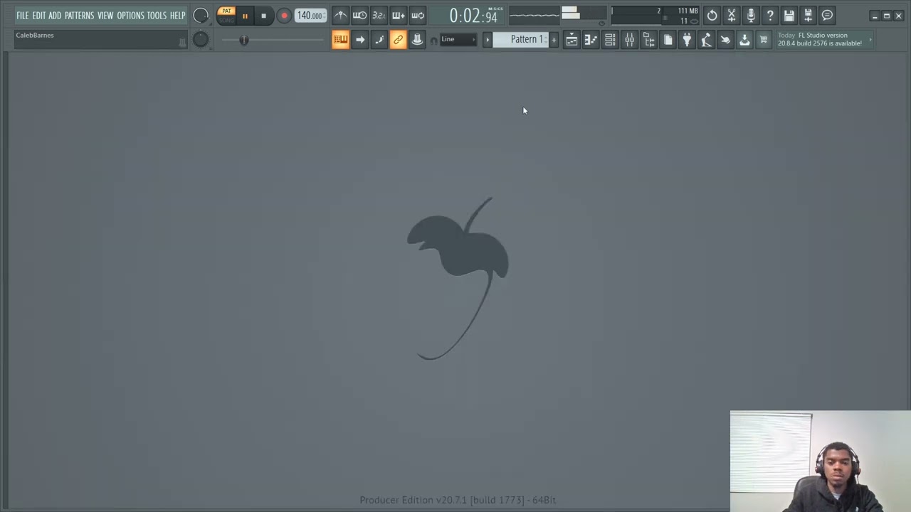The height and width of the screenshot is (512, 911).
Task: Toggle the 3-2-1 countdown before recording
Action: (x=379, y=16)
